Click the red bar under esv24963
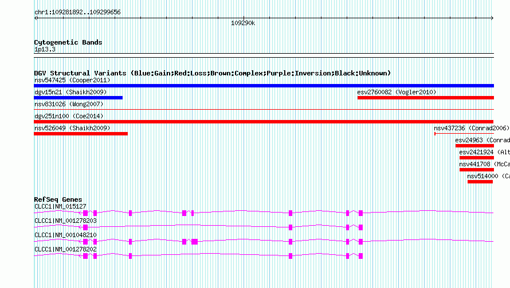The height and width of the screenshot is (288, 510). click(474, 146)
